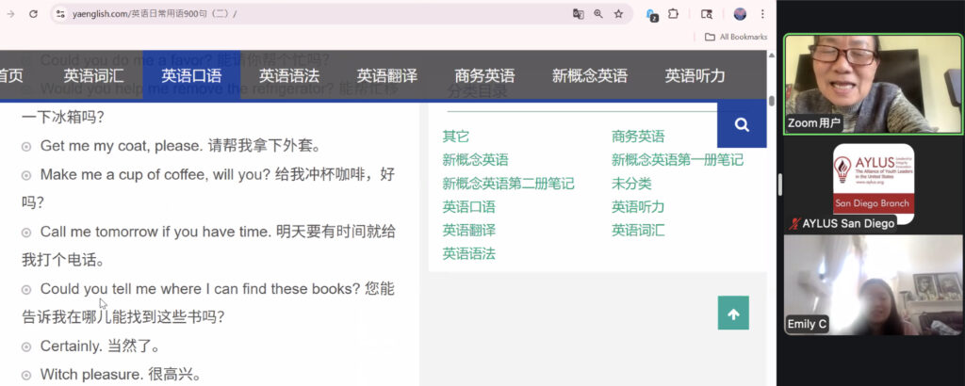
Task: Open the Chrome profile avatar
Action: [x=740, y=14]
